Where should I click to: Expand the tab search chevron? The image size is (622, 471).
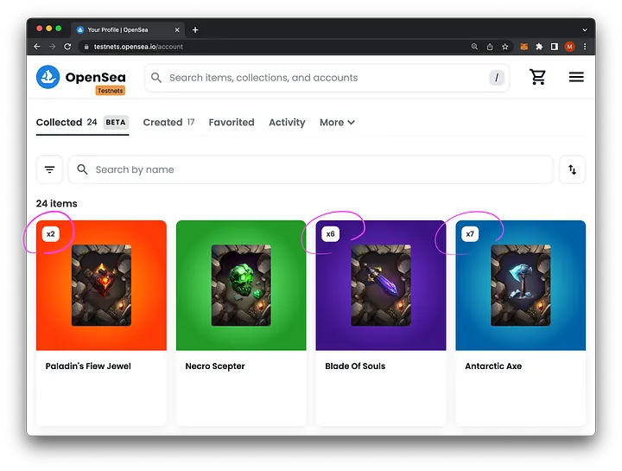click(584, 29)
